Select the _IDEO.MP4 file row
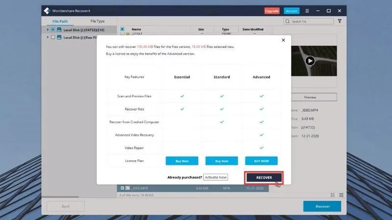 [193, 188]
